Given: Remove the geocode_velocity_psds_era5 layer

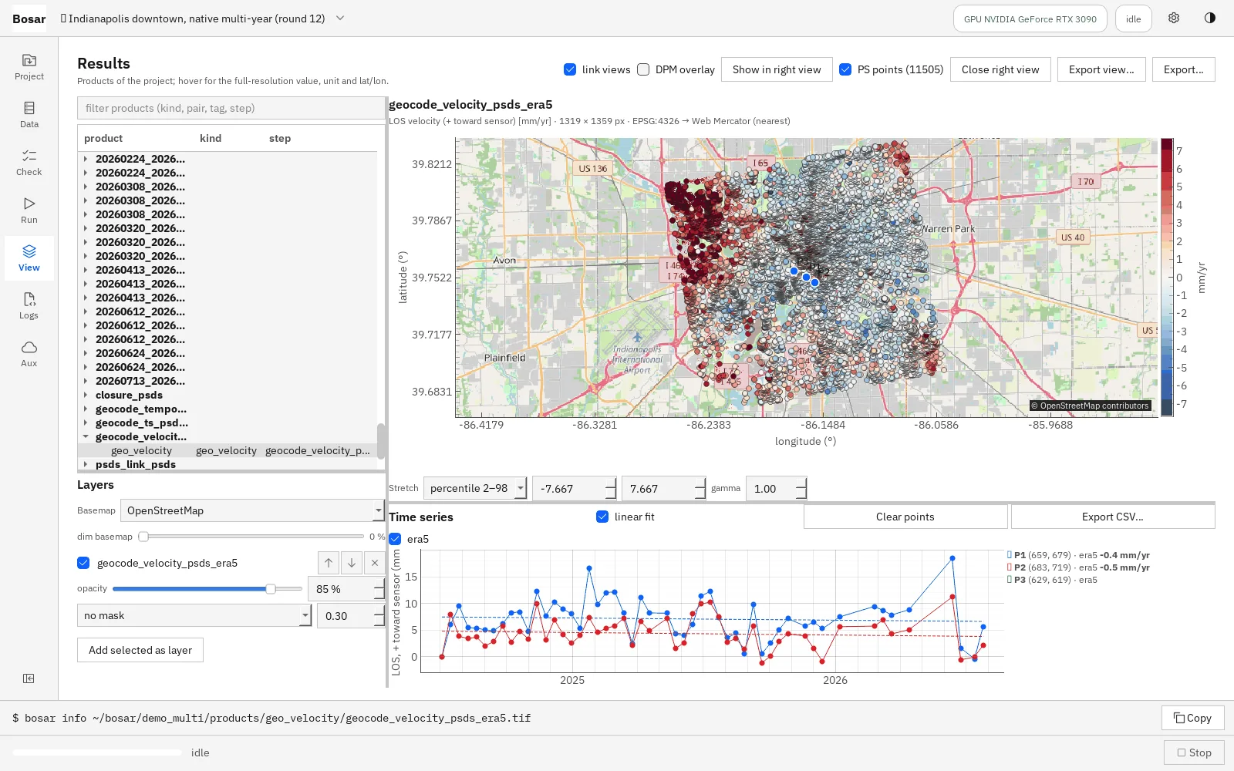Looking at the screenshot, I should click(x=375, y=563).
